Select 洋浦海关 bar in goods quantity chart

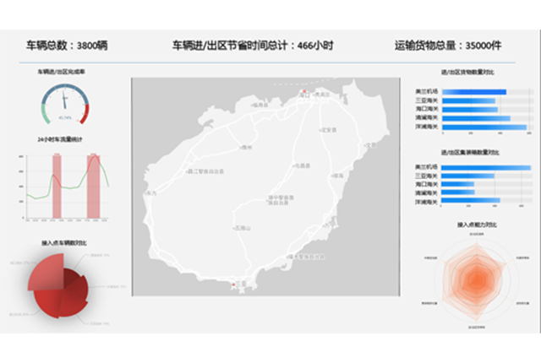pyautogui.click(x=484, y=127)
